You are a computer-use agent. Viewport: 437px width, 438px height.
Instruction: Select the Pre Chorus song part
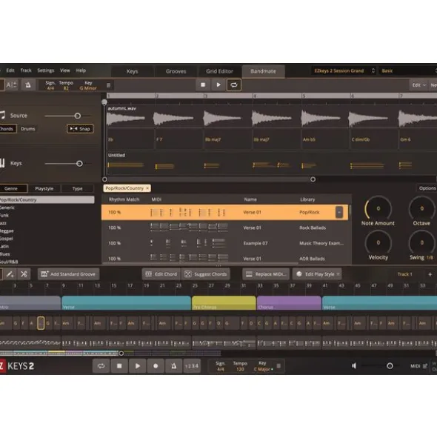point(224,303)
